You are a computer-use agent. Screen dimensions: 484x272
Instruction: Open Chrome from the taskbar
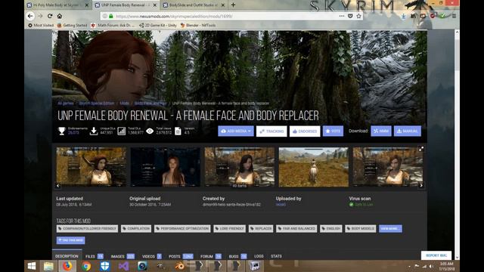point(86,266)
